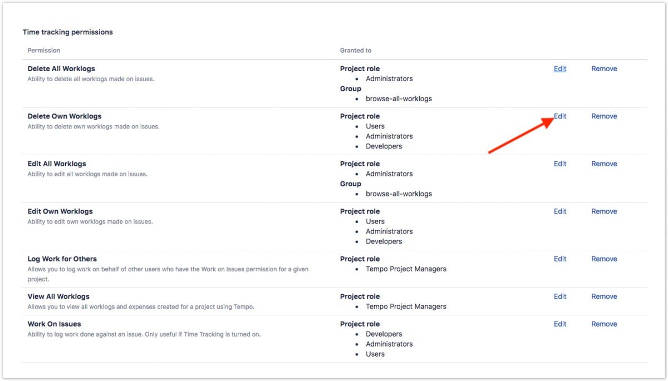Remove the Work On Issues permission
Image resolution: width=668 pixels, height=381 pixels.
(604, 324)
